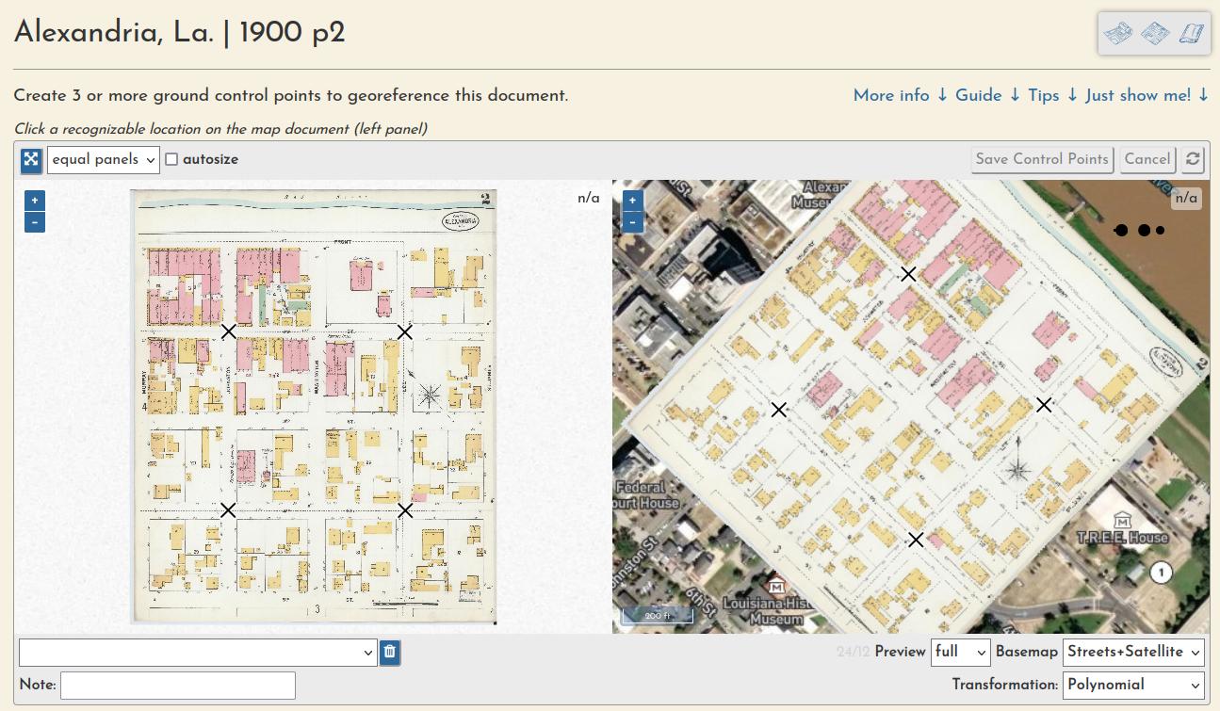Select the middle map-sheet icon in the top-right toolbar
Viewport: 1220px width, 711px height.
[1154, 33]
